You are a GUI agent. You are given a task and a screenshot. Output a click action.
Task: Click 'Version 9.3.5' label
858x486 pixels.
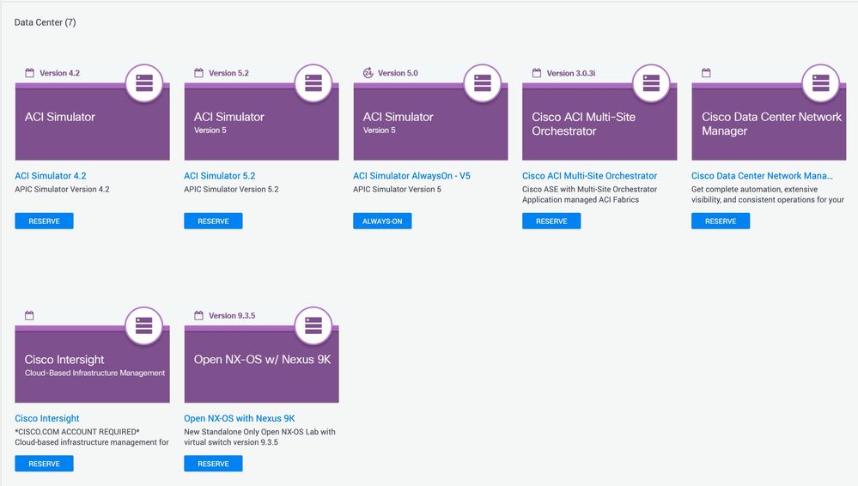click(232, 315)
